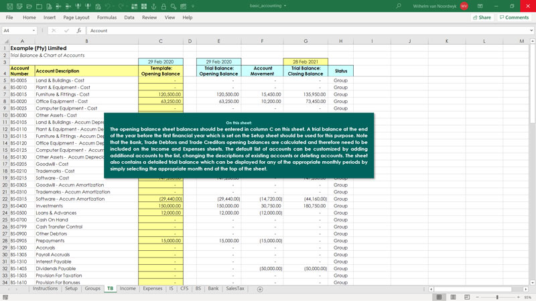Image resolution: width=536 pixels, height=301 pixels.
Task: Open the Formulas ribbon tab
Action: click(x=107, y=17)
